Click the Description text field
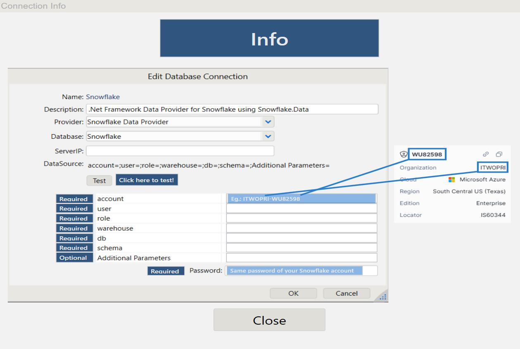Image resolution: width=520 pixels, height=349 pixels. [x=232, y=109]
